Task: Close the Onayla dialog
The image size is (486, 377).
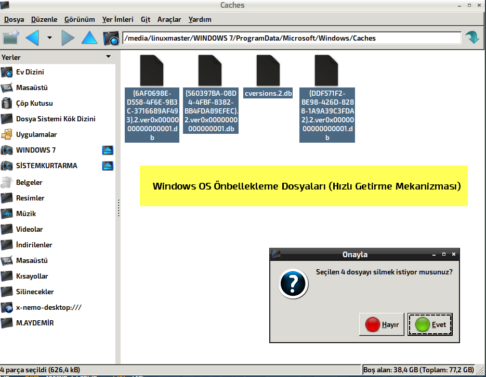Action: tap(454, 254)
